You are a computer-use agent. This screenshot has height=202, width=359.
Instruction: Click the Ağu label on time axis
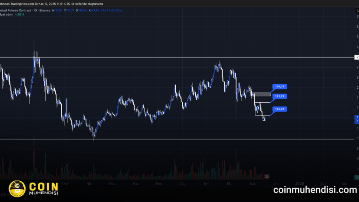182,183
